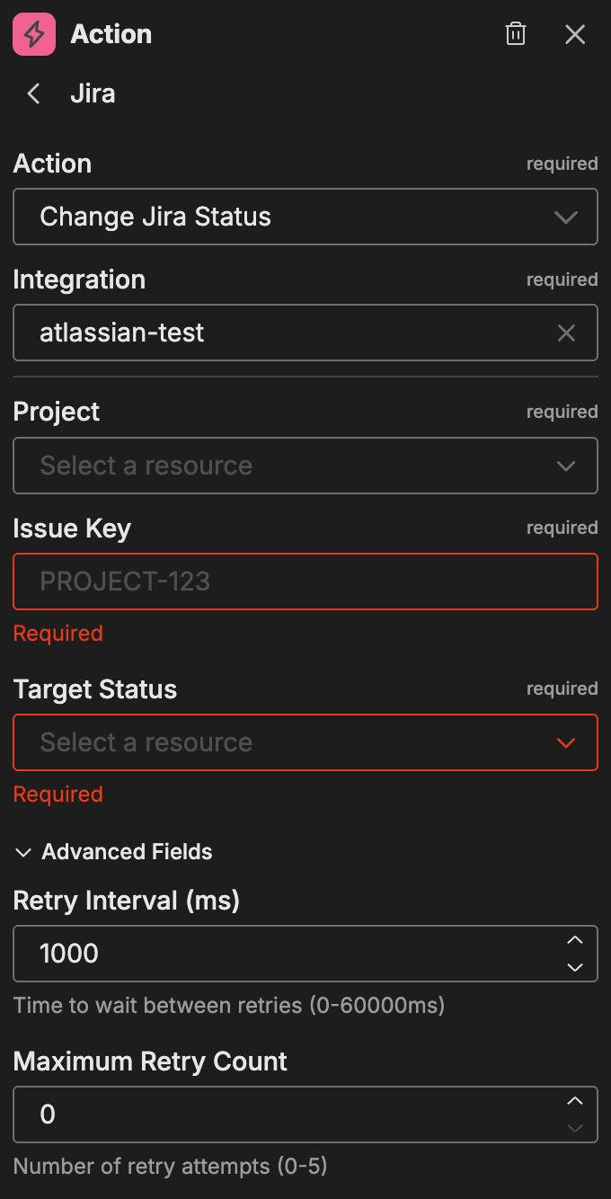Open the Change Jira Status action dropdown
611x1199 pixels.
click(x=305, y=217)
